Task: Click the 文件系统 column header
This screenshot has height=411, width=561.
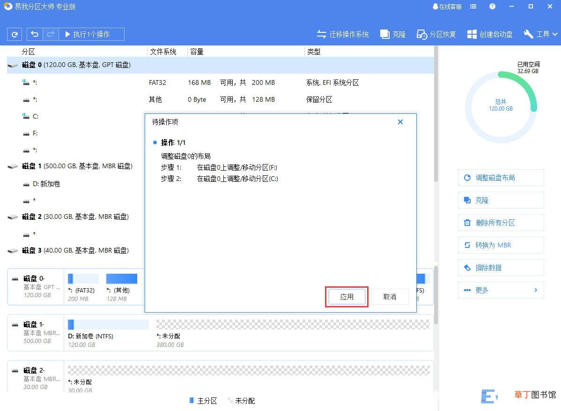Action: (x=163, y=52)
